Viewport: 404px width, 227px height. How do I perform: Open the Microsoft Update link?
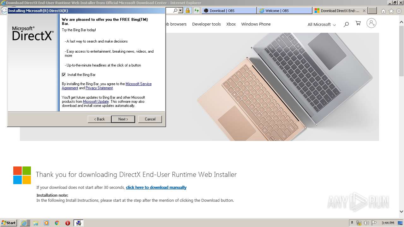tap(96, 102)
